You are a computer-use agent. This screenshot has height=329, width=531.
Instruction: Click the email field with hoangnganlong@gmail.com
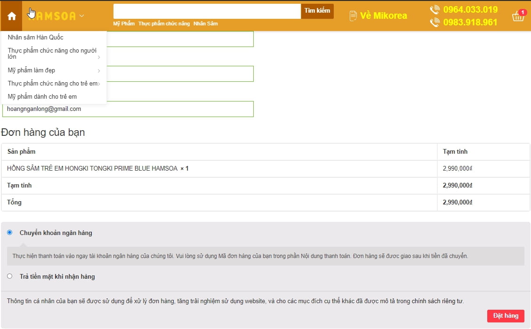point(128,109)
